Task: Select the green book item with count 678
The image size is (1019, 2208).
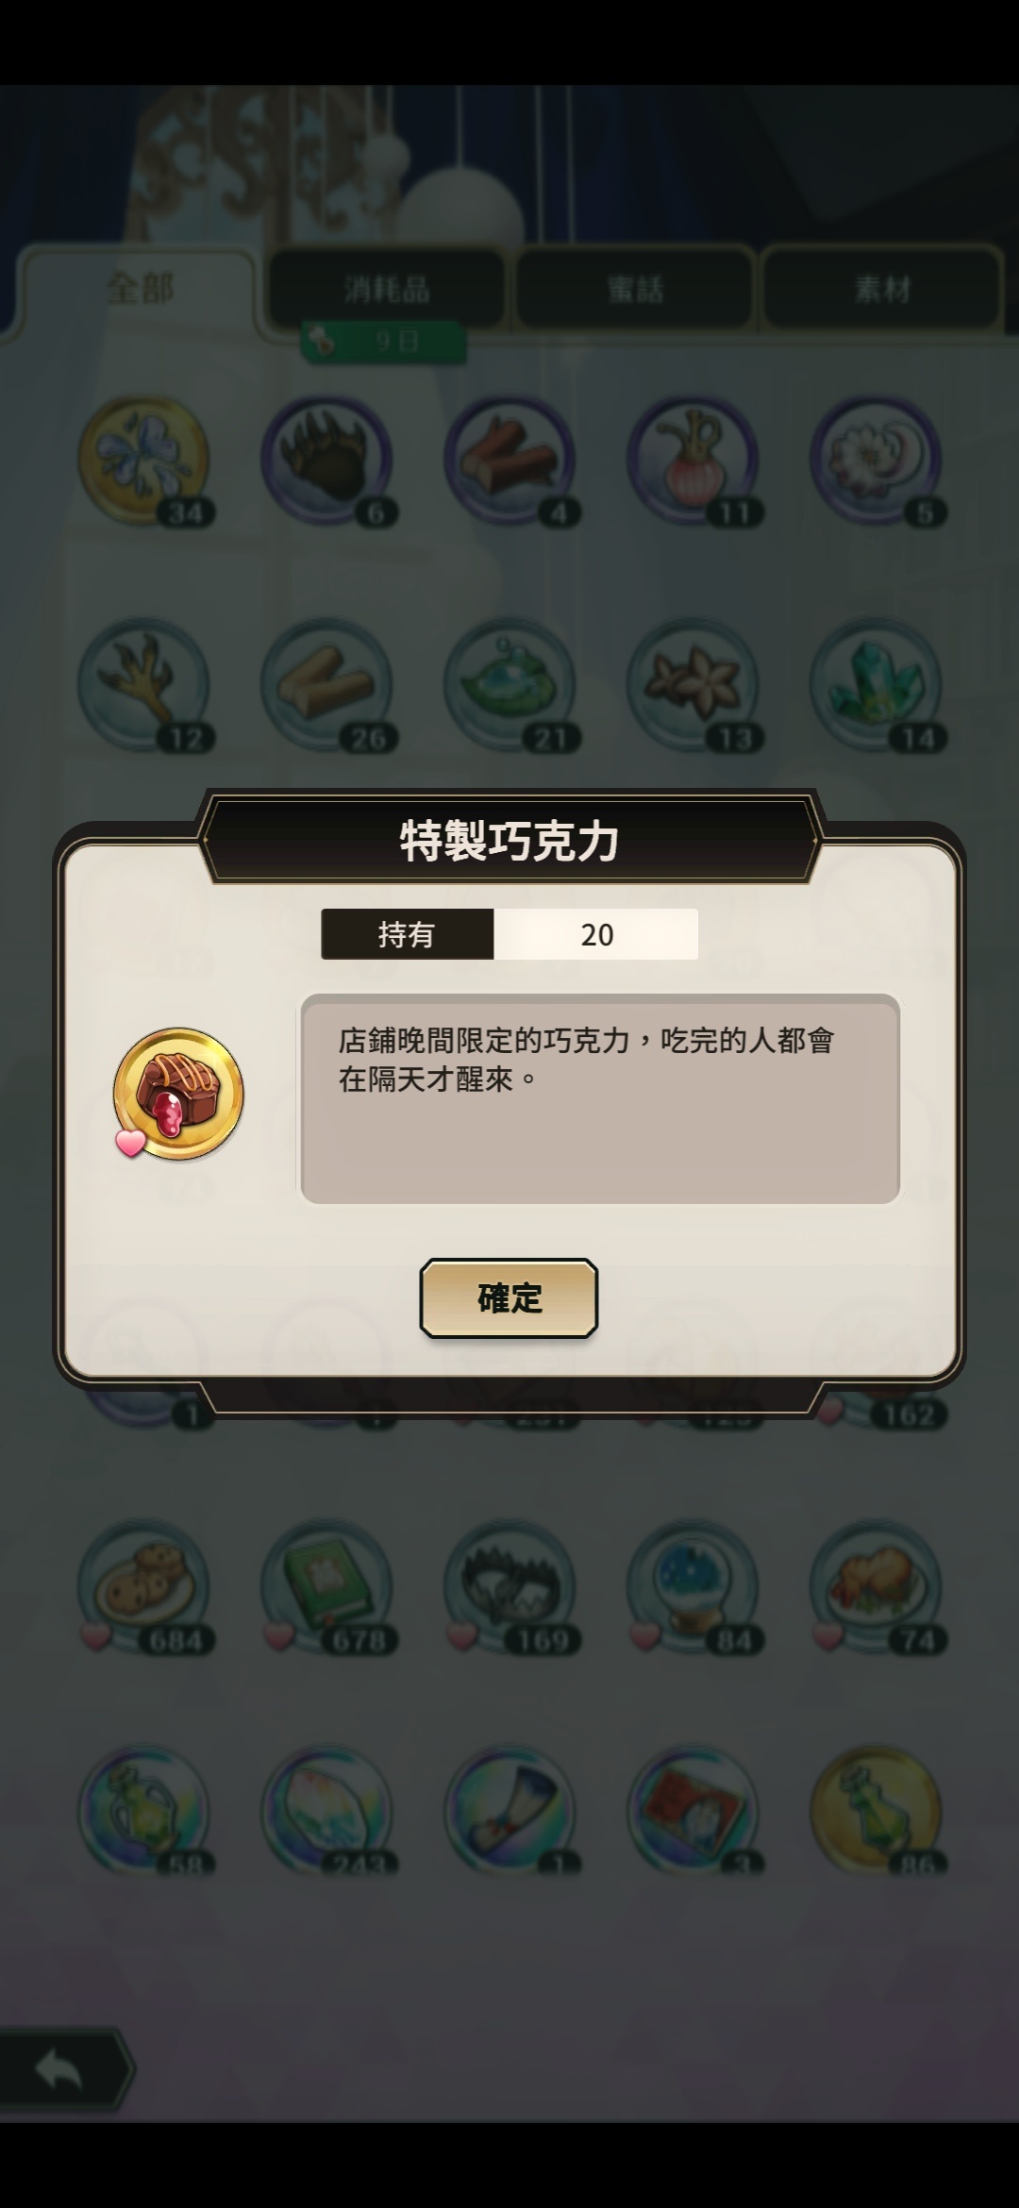Action: 327,1587
